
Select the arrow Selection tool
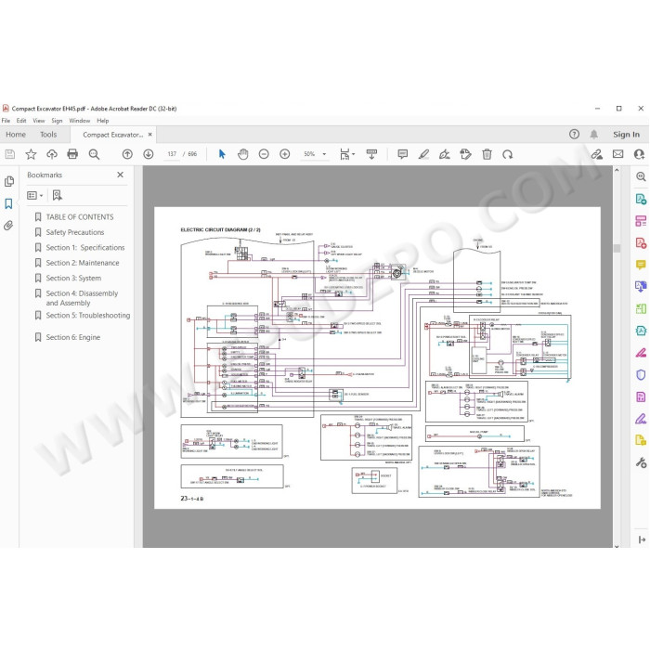(x=222, y=154)
